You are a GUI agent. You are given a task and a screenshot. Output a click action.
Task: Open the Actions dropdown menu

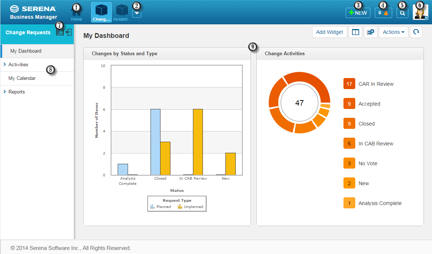click(393, 32)
